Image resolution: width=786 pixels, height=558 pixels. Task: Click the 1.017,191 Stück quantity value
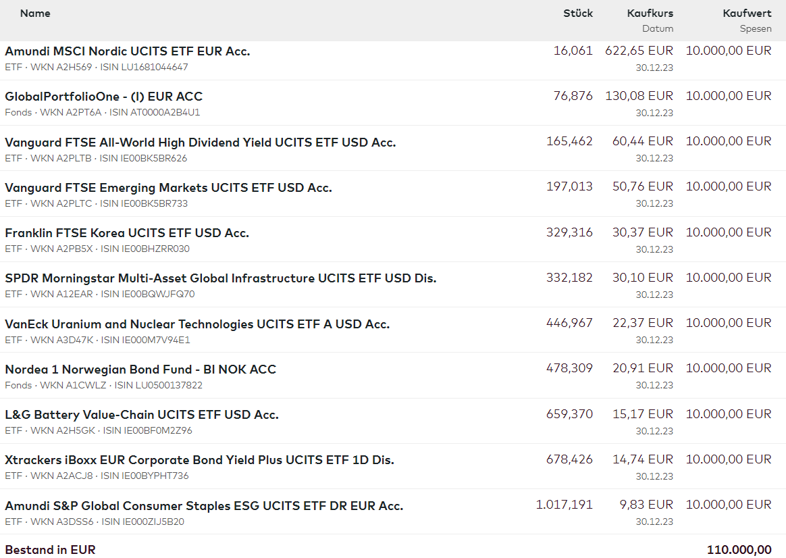click(564, 505)
